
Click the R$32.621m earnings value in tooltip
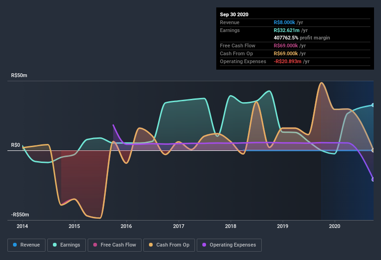(x=286, y=30)
